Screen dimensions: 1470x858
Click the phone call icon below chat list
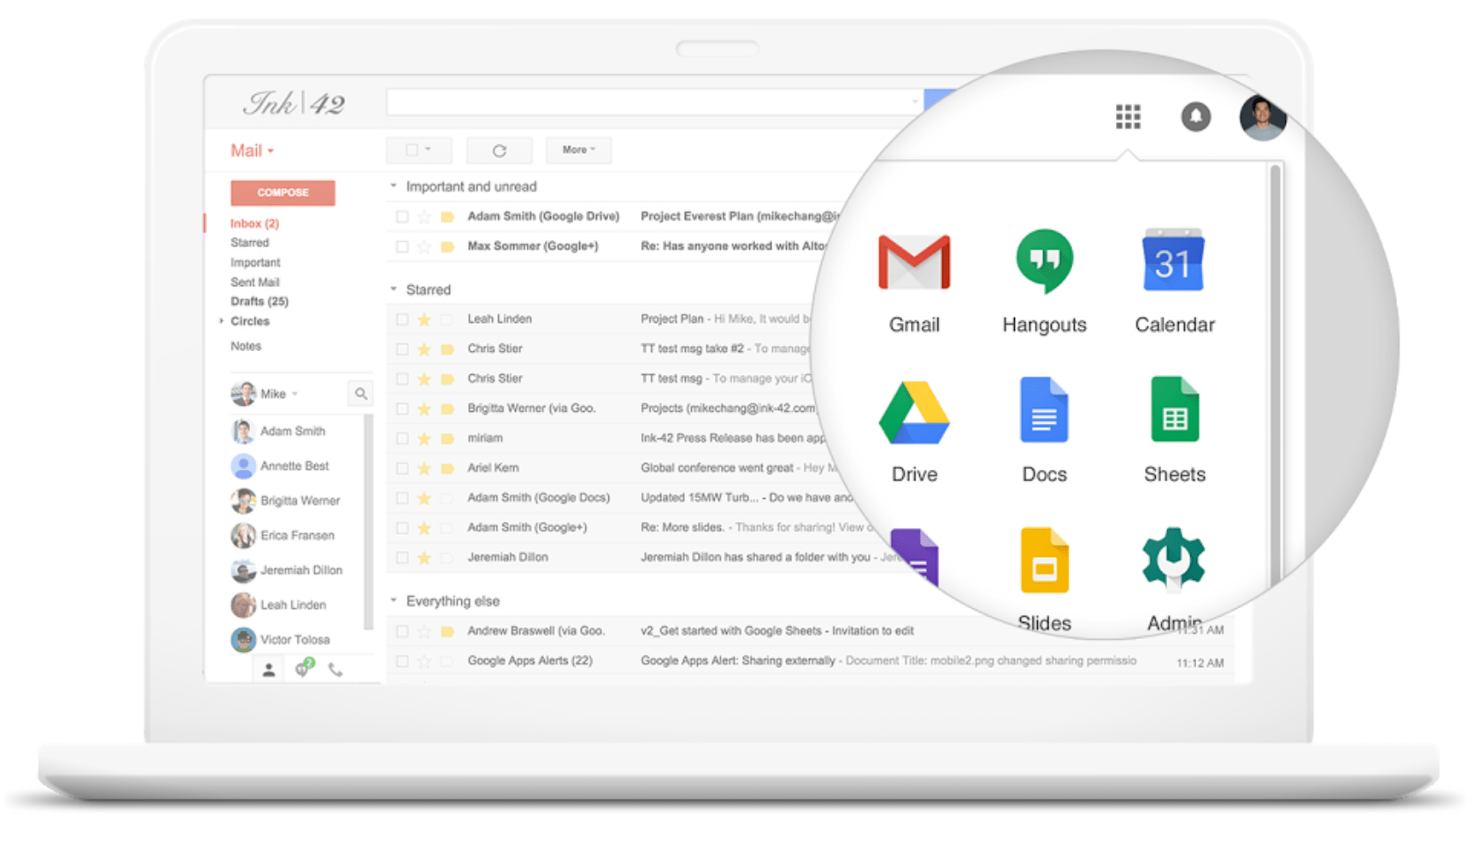point(335,671)
